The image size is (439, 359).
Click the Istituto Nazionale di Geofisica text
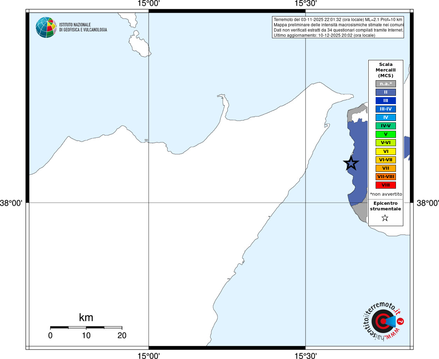83,27
